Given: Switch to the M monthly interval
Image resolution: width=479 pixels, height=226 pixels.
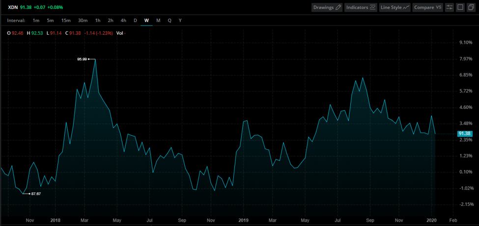Looking at the screenshot, I should pyautogui.click(x=158, y=21).
